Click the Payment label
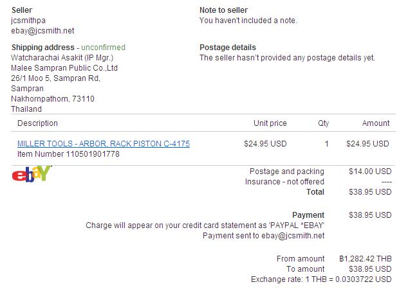 click(x=308, y=215)
